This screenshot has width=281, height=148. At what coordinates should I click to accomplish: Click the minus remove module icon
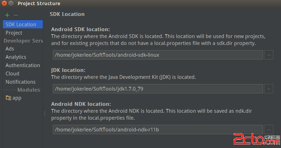pyautogui.click(x=16, y=15)
